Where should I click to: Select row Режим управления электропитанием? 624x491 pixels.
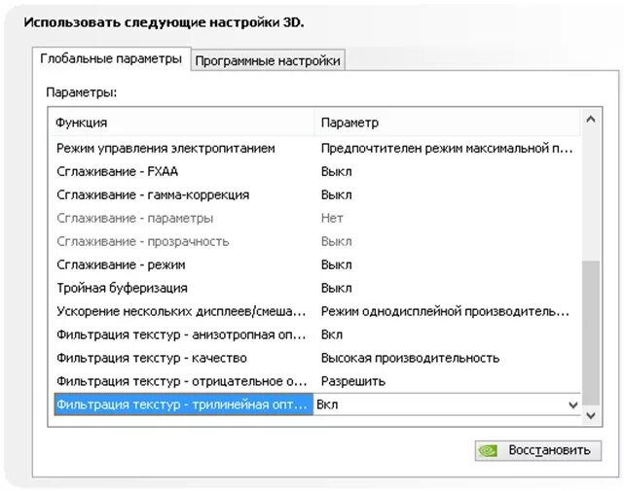coord(317,149)
